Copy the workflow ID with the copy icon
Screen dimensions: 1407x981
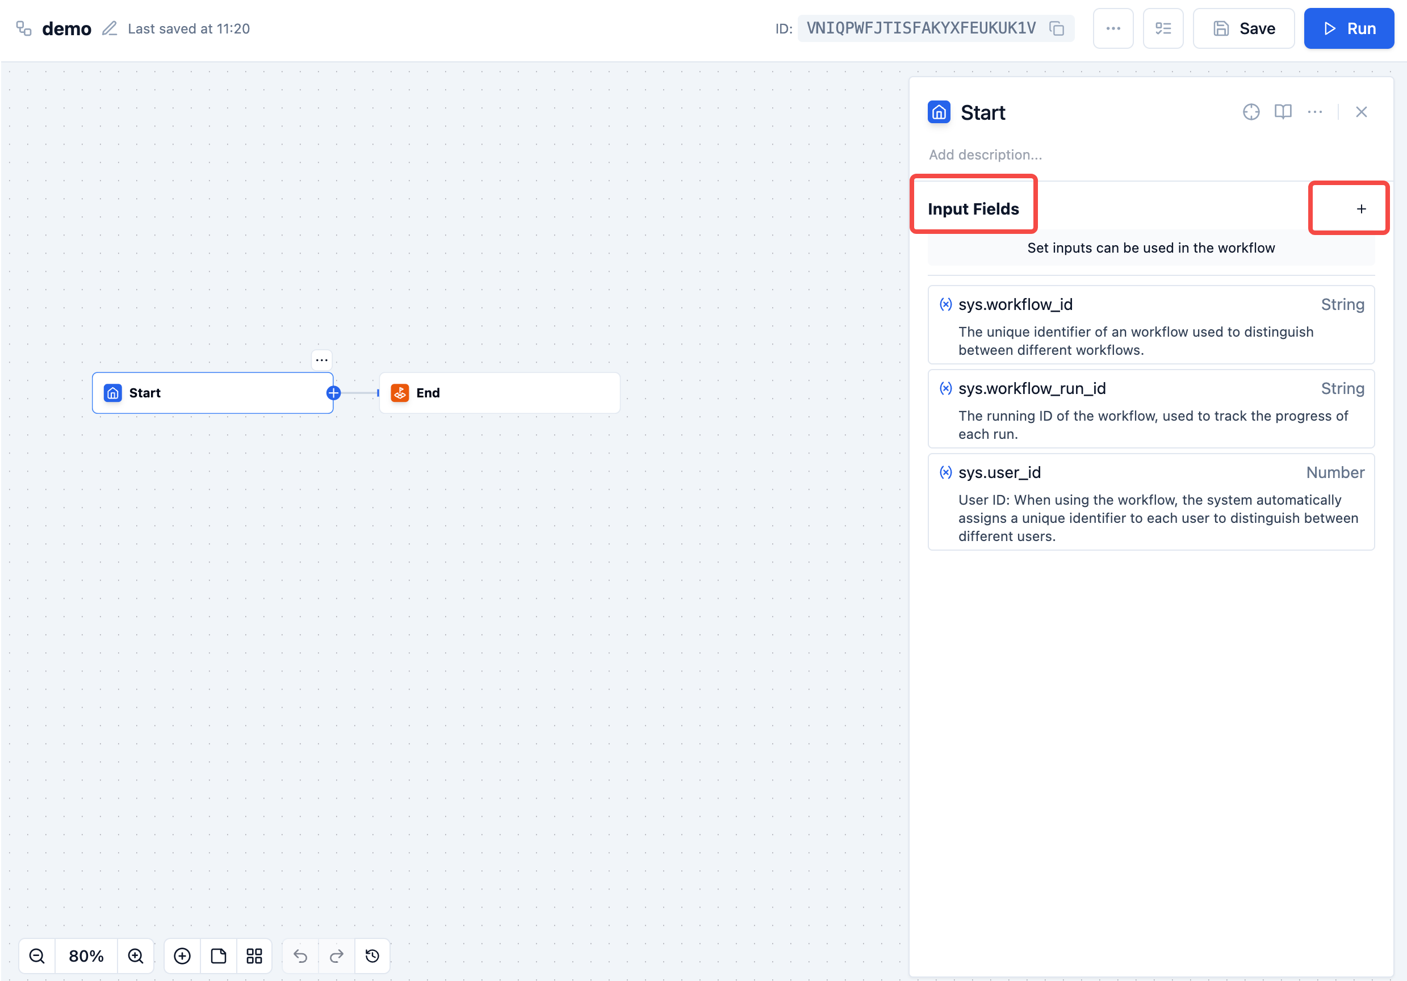pyautogui.click(x=1057, y=28)
